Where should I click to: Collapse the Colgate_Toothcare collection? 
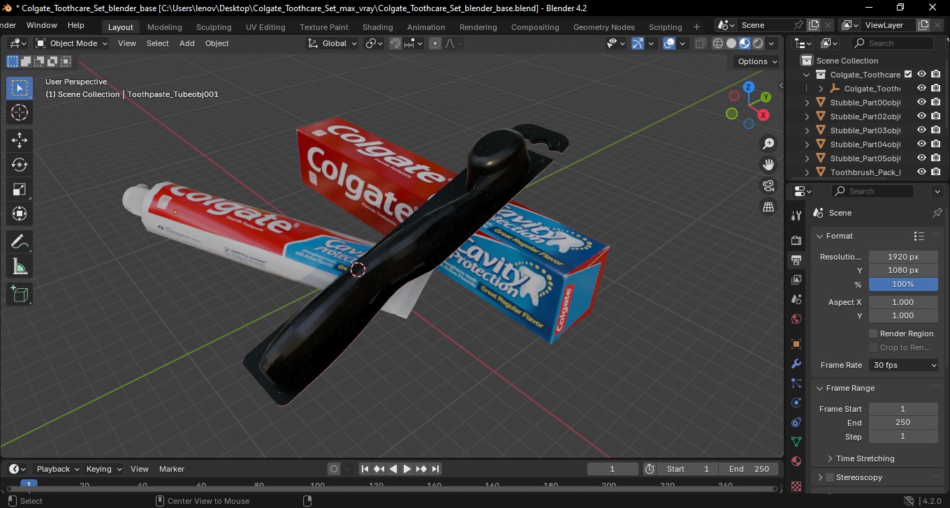coord(807,75)
